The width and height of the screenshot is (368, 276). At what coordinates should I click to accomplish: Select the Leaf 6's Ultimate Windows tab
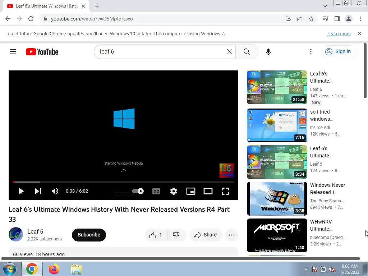pyautogui.click(x=46, y=6)
